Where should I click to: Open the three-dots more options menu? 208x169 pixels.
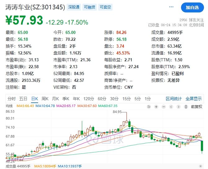(171, 7)
